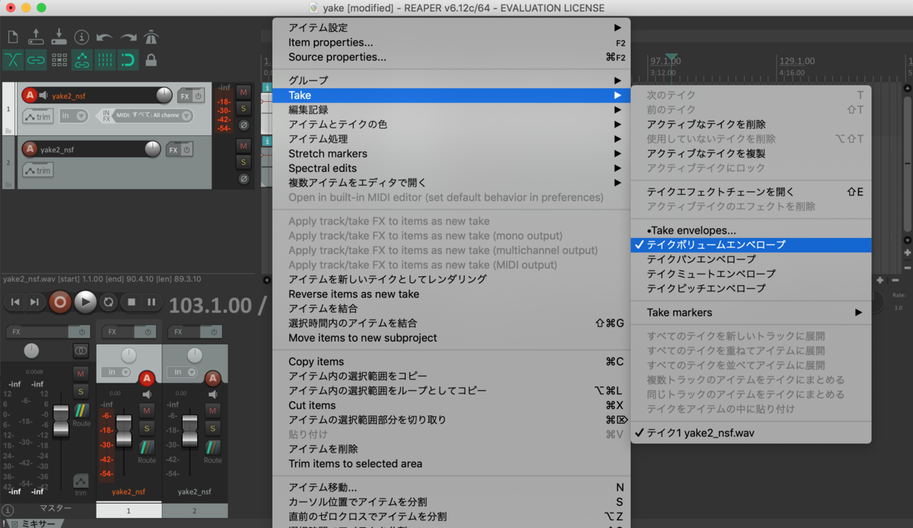913x528 pixels.
Task: Toggle auto-crossfade icon in toolbar
Action: tap(13, 60)
